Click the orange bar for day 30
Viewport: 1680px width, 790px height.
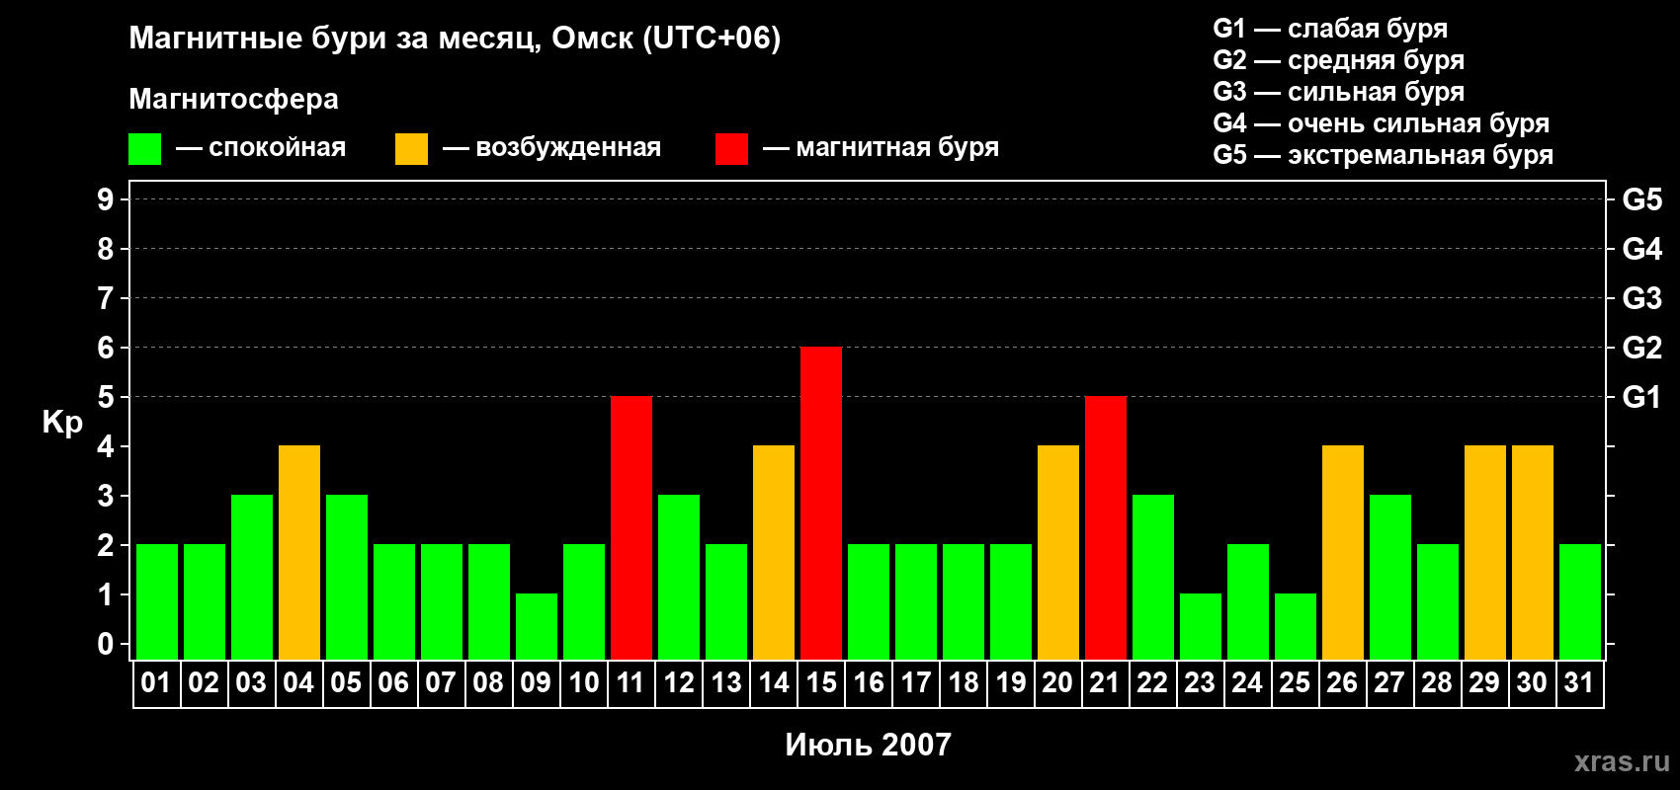click(1533, 552)
